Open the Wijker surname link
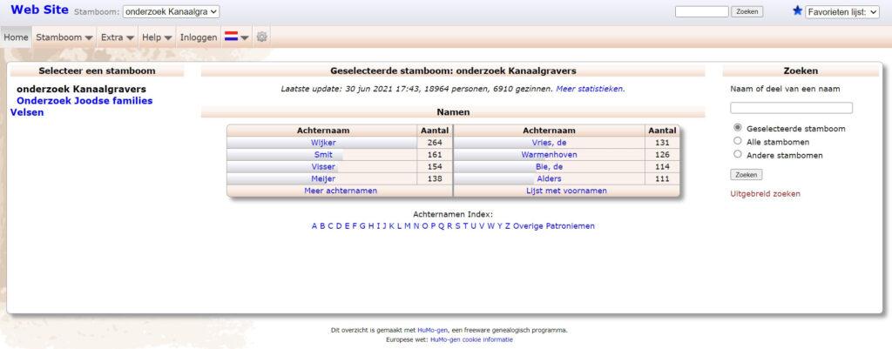This screenshot has width=892, height=349. coord(323,143)
